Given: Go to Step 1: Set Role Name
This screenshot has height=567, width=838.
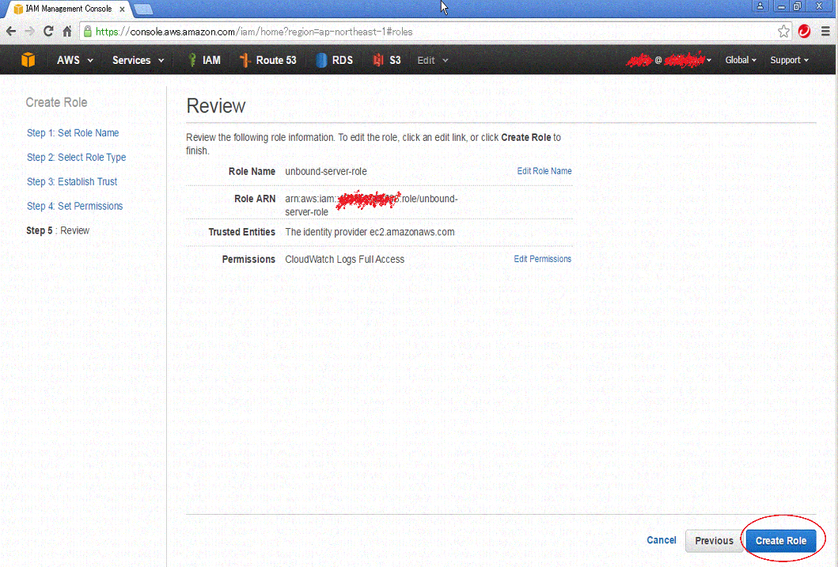Looking at the screenshot, I should [73, 132].
